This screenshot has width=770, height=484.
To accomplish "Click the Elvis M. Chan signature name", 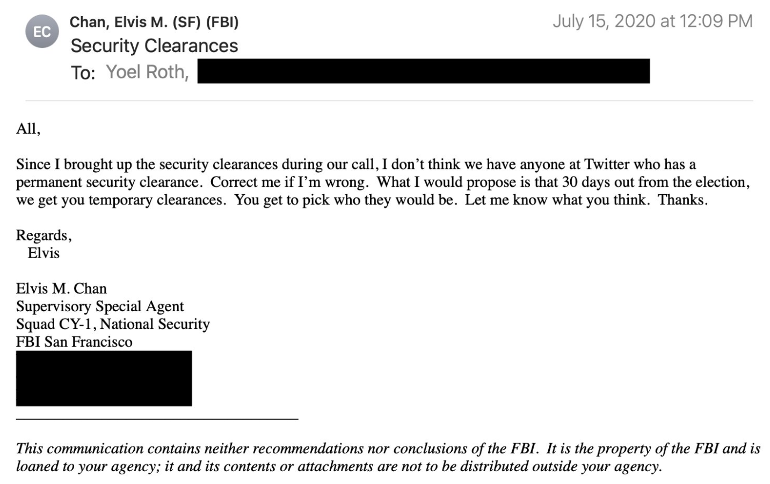I will tap(61, 289).
